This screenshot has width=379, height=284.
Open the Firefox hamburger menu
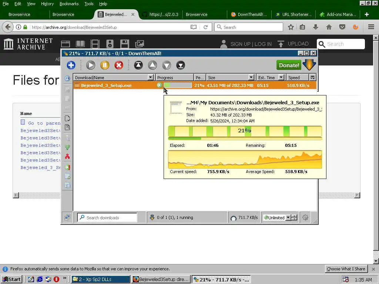[x=371, y=27]
